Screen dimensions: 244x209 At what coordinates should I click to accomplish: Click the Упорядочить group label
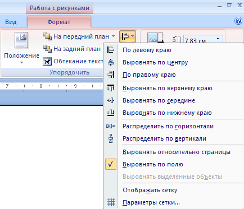(x=69, y=72)
